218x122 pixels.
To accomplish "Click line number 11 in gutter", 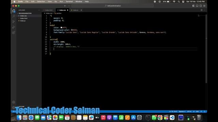I will pyautogui.click(x=46, y=39).
